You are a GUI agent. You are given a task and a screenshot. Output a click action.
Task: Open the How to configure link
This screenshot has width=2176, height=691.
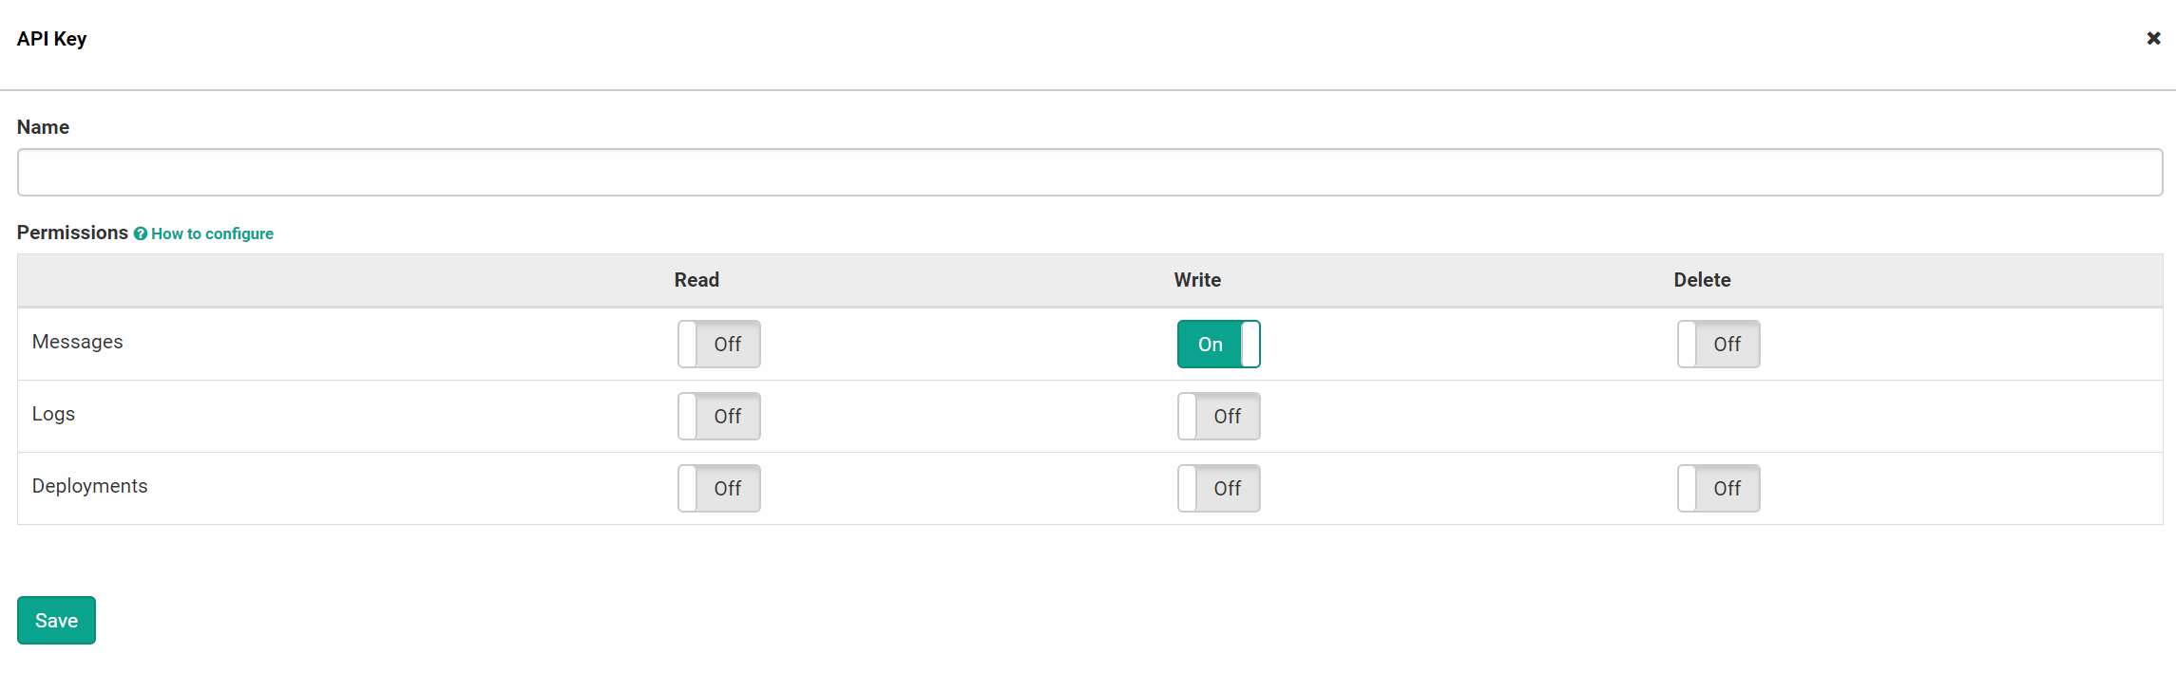coord(212,233)
